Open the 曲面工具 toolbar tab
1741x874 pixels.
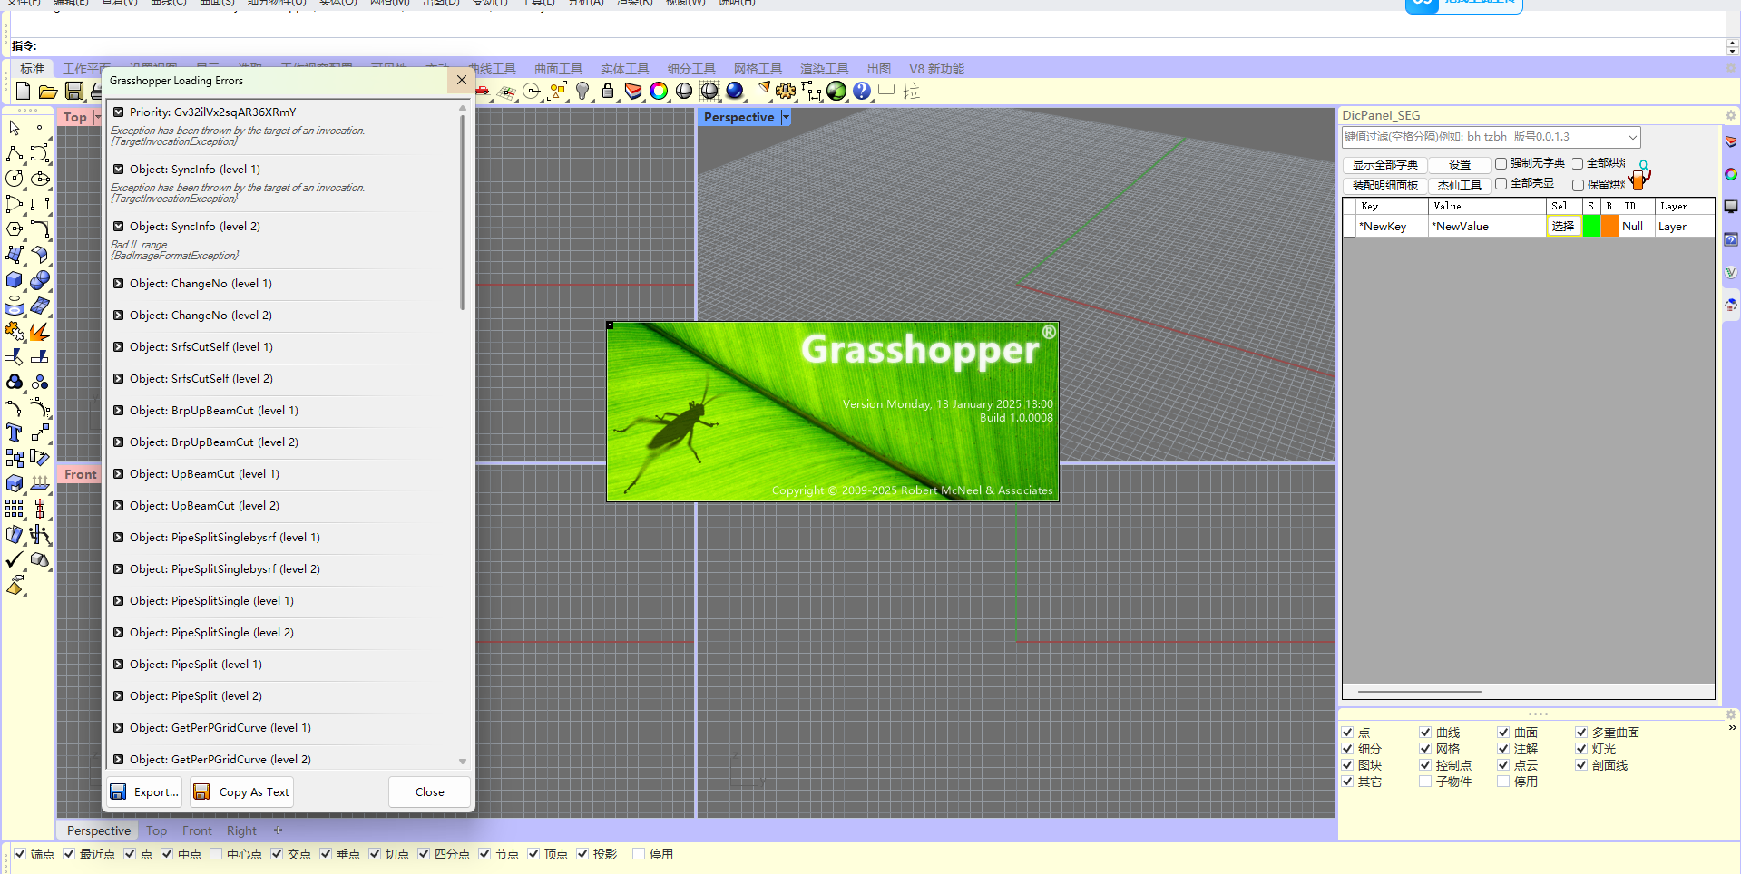coord(559,69)
